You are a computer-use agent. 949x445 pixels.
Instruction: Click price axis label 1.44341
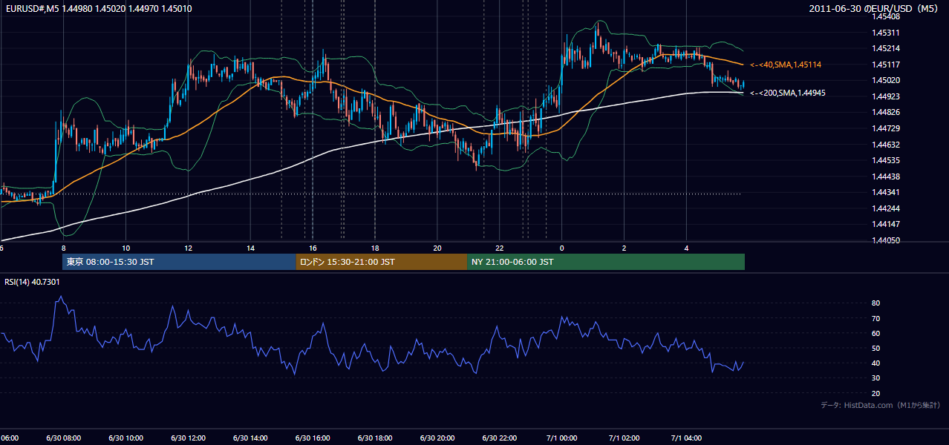(x=887, y=193)
